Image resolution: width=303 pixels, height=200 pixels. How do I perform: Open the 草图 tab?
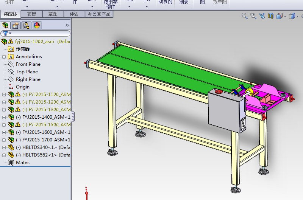pos(53,14)
